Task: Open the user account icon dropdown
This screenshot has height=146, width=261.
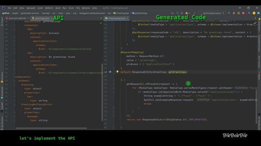Action: coord(187,13)
